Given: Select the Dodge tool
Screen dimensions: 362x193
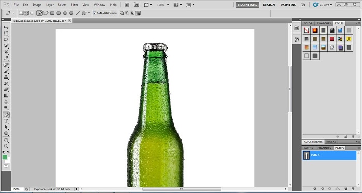Looking at the screenshot, I should 6,107.
